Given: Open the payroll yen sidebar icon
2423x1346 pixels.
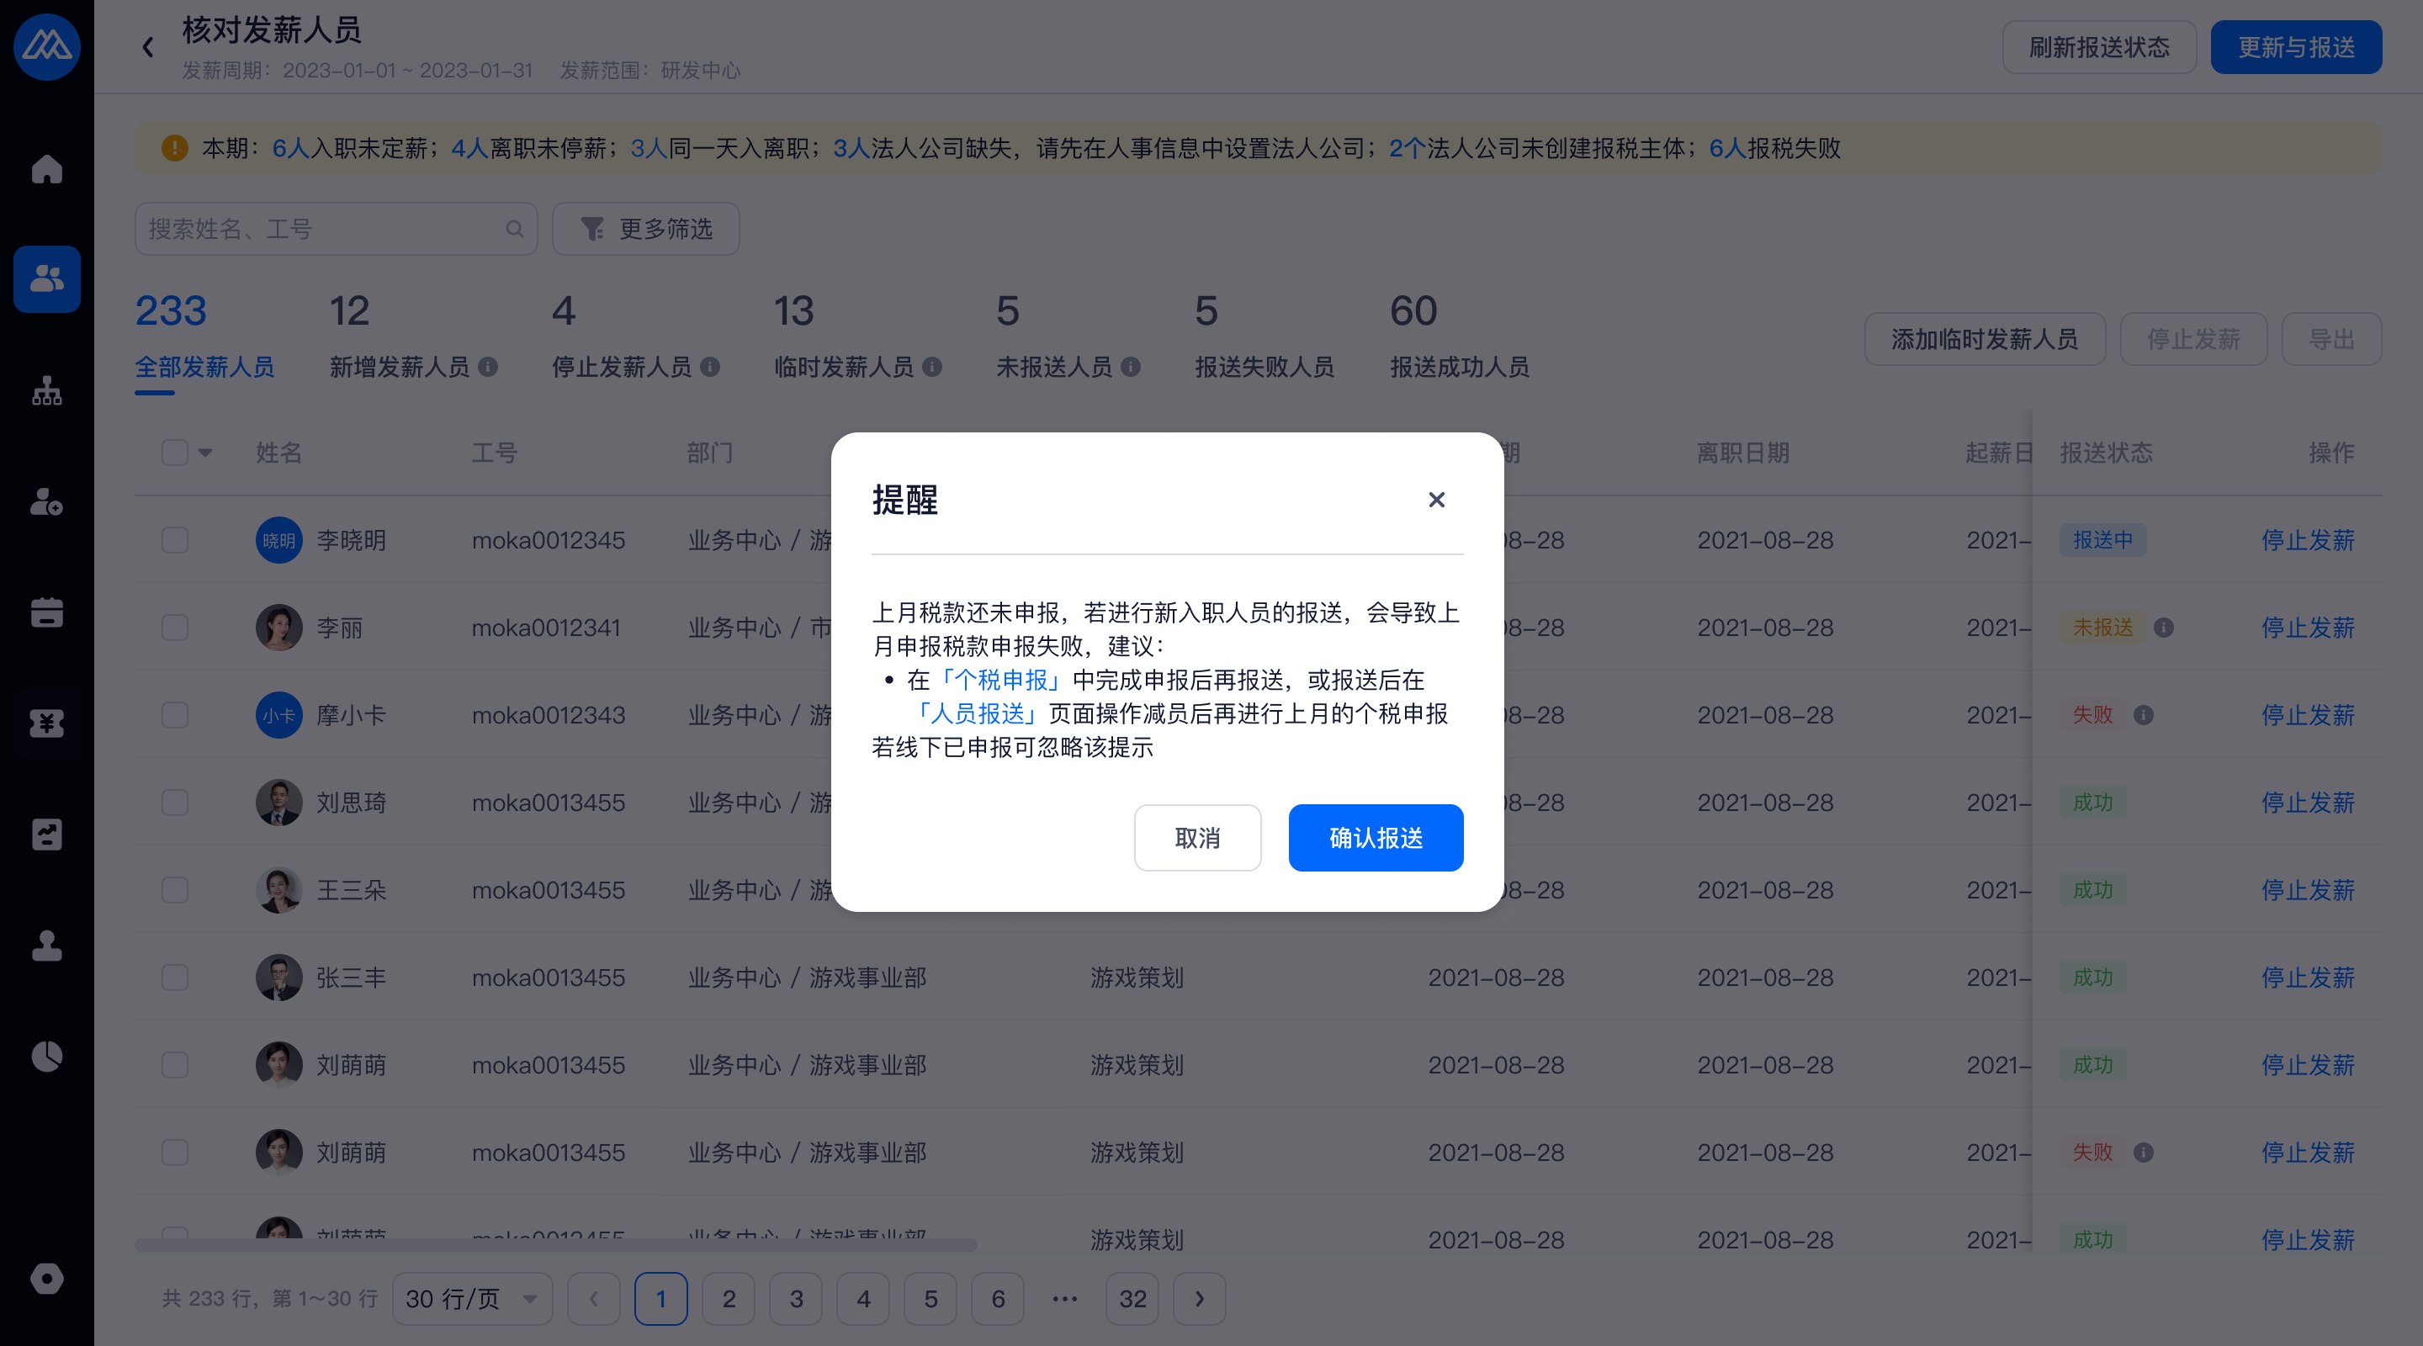Looking at the screenshot, I should pos(47,723).
